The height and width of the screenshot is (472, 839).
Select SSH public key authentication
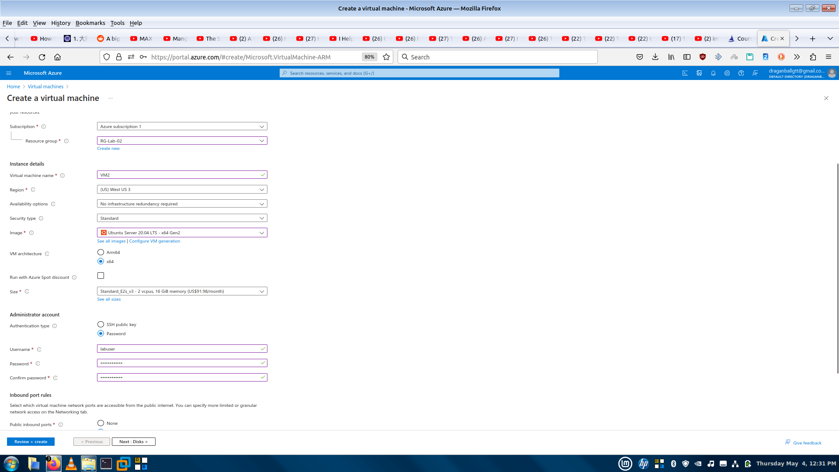click(101, 324)
